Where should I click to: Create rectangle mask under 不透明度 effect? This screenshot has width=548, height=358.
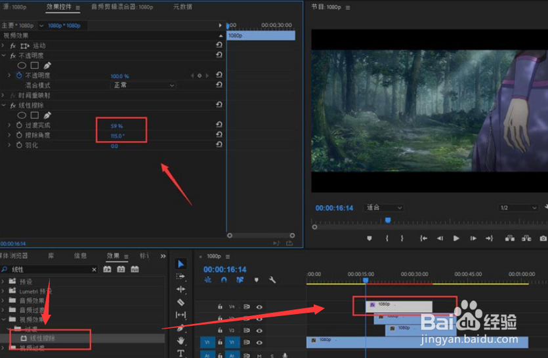point(35,65)
